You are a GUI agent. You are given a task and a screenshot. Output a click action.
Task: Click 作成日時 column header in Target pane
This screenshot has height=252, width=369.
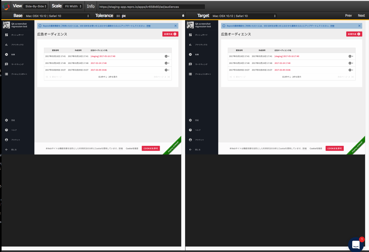[262, 50]
